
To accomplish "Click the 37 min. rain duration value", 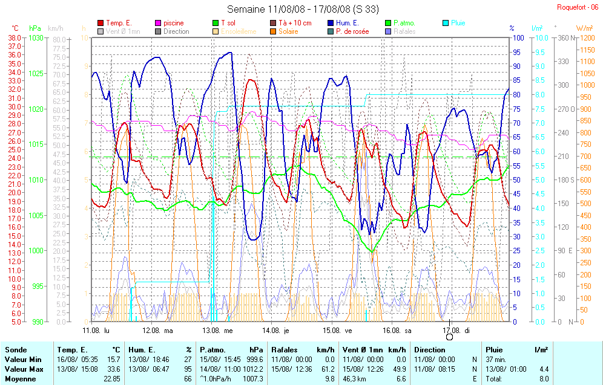I will (496, 360).
